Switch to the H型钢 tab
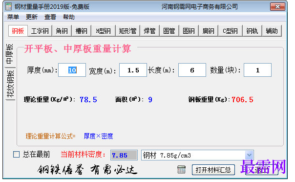 point(103,31)
